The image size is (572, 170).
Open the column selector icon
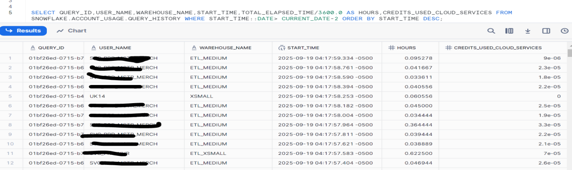pos(509,31)
